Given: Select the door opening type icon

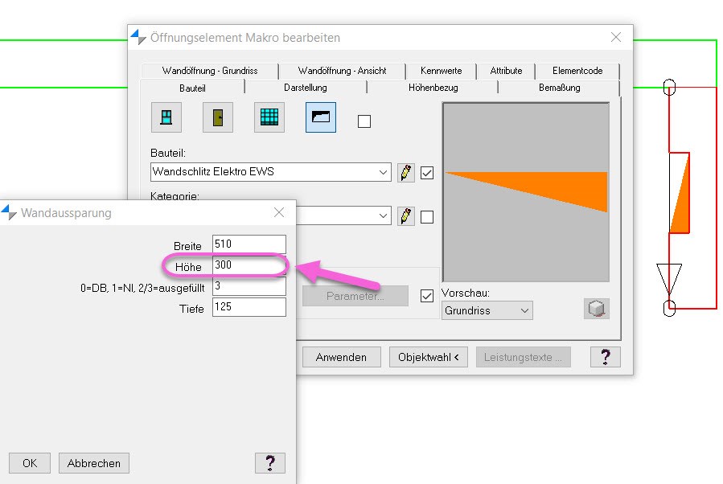Looking at the screenshot, I should [x=218, y=117].
